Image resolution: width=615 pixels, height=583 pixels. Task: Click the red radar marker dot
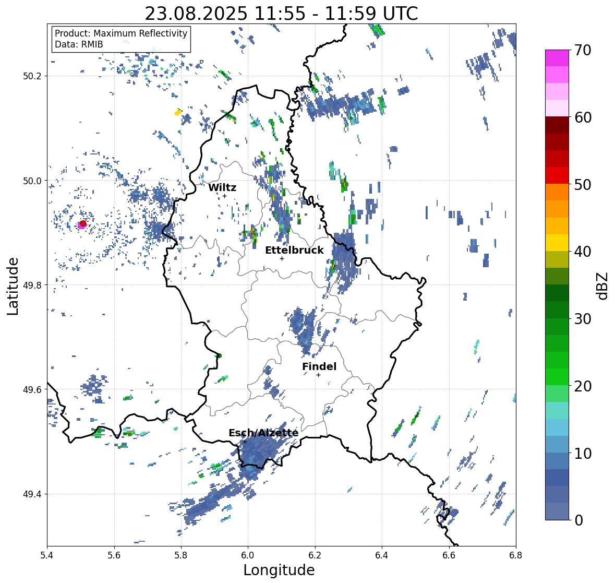click(83, 223)
